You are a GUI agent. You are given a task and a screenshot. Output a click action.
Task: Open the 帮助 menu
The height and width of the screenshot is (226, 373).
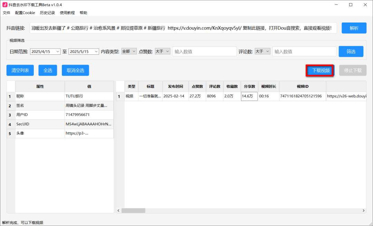click(84, 13)
